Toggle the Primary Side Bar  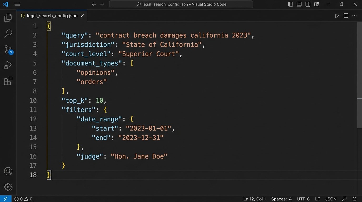pyautogui.click(x=290, y=4)
